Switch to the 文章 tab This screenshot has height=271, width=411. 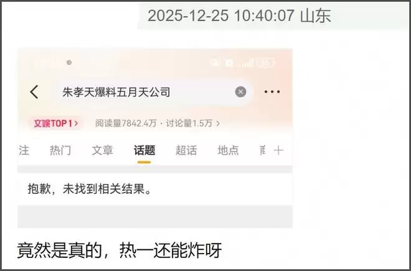(102, 150)
